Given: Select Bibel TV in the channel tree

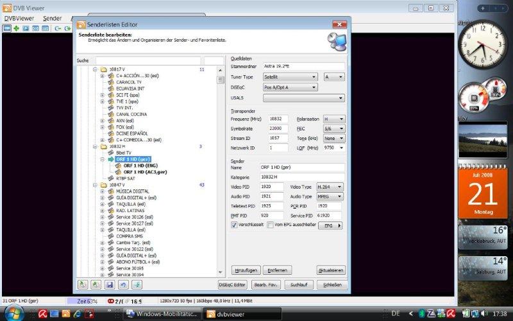Looking at the screenshot, I should (124, 153).
